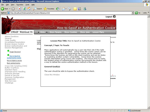Click the Logout link
Image resolution: width=150 pixels, height=112 pixels.
click(x=109, y=17)
